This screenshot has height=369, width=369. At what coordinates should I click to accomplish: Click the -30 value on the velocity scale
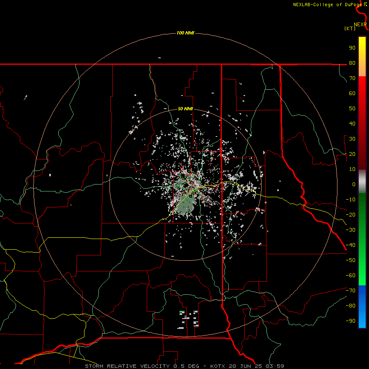[351, 230]
